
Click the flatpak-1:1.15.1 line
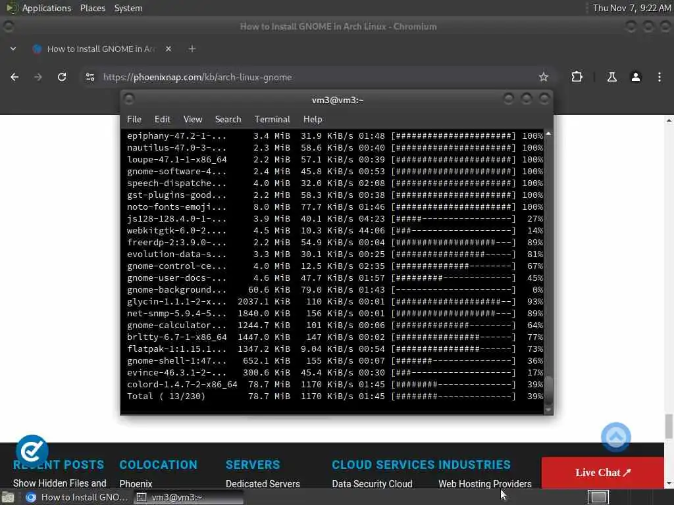click(x=334, y=349)
